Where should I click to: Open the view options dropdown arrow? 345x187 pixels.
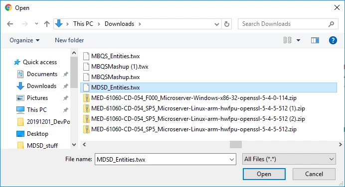pos(298,40)
